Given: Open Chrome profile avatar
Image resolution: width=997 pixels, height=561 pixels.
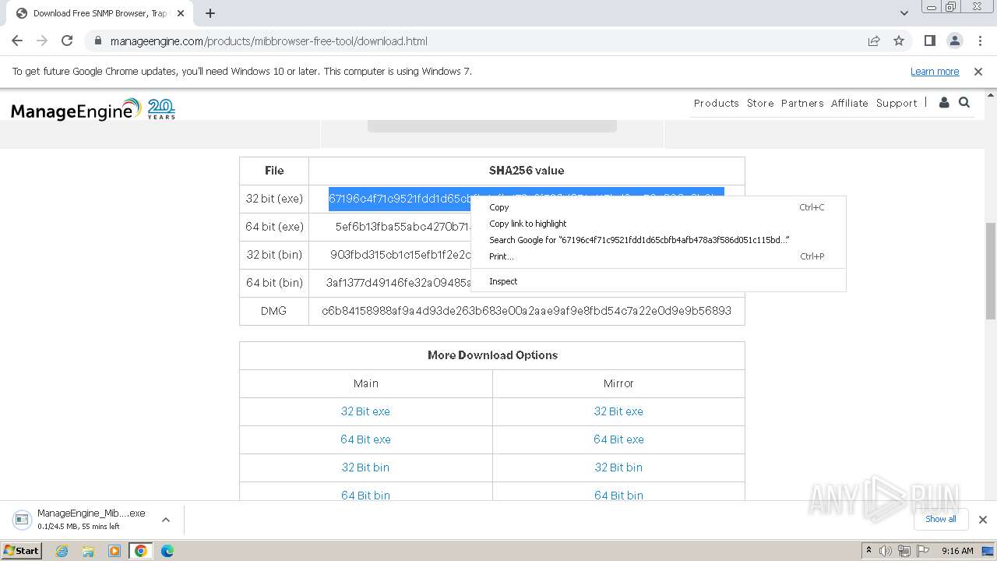Looking at the screenshot, I should 955,41.
